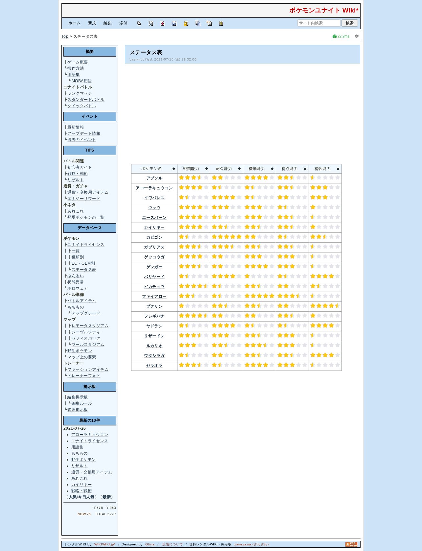This screenshot has width=422, height=551.
Task: Click the yellow padlock freeze icon
Action: [x=186, y=23]
